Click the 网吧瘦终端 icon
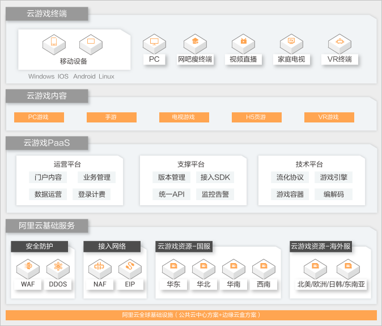The height and width of the screenshot is (326, 382). [195, 44]
